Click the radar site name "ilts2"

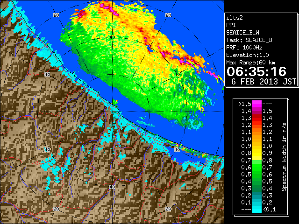tap(235, 18)
